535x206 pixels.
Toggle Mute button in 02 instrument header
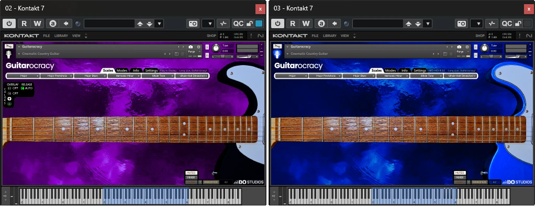[207, 55]
